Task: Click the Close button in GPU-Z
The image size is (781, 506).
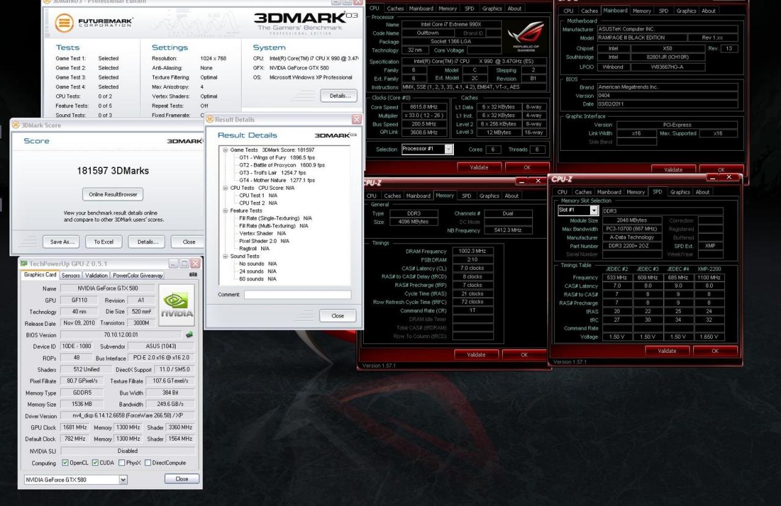Action: (182, 479)
